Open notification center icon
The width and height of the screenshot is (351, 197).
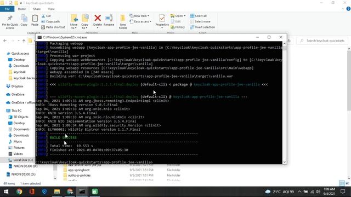click(x=343, y=192)
